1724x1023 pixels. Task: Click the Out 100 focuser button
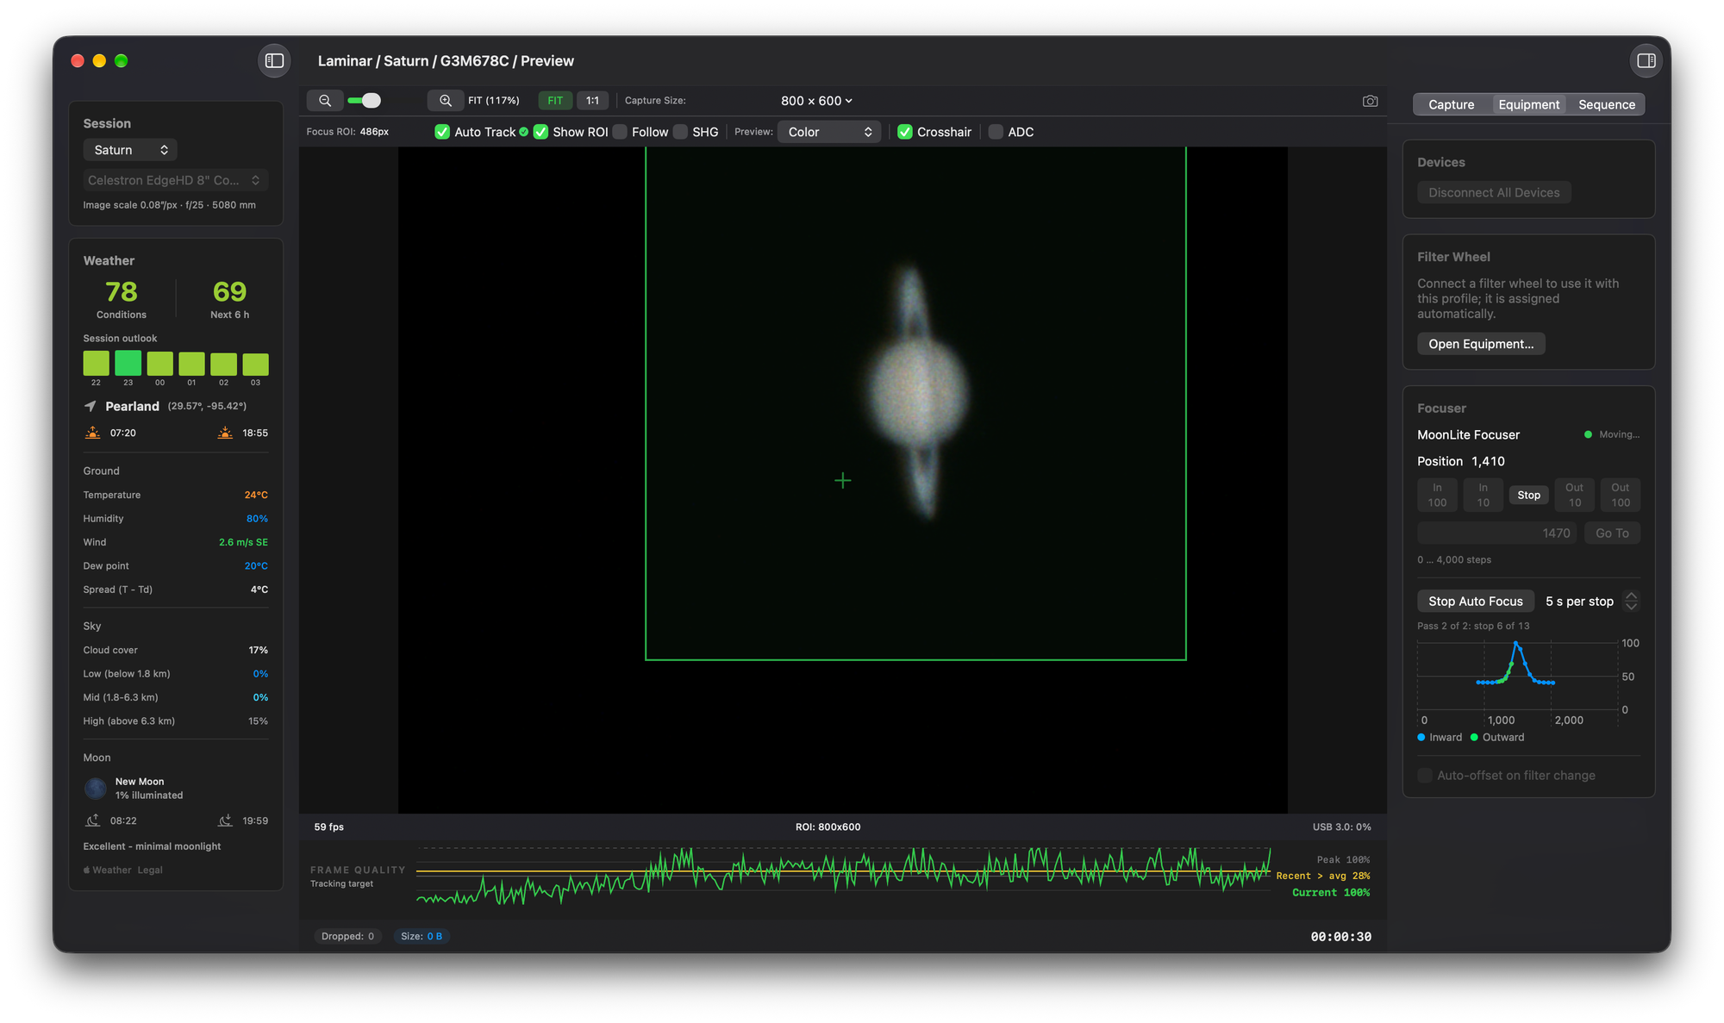point(1620,495)
